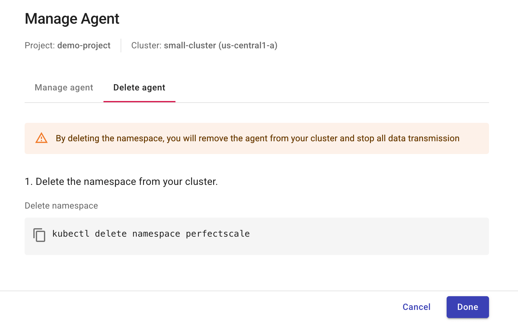Select the kubectl delete namespace perfectscale command text
This screenshot has height=323, width=518.
pyautogui.click(x=151, y=234)
